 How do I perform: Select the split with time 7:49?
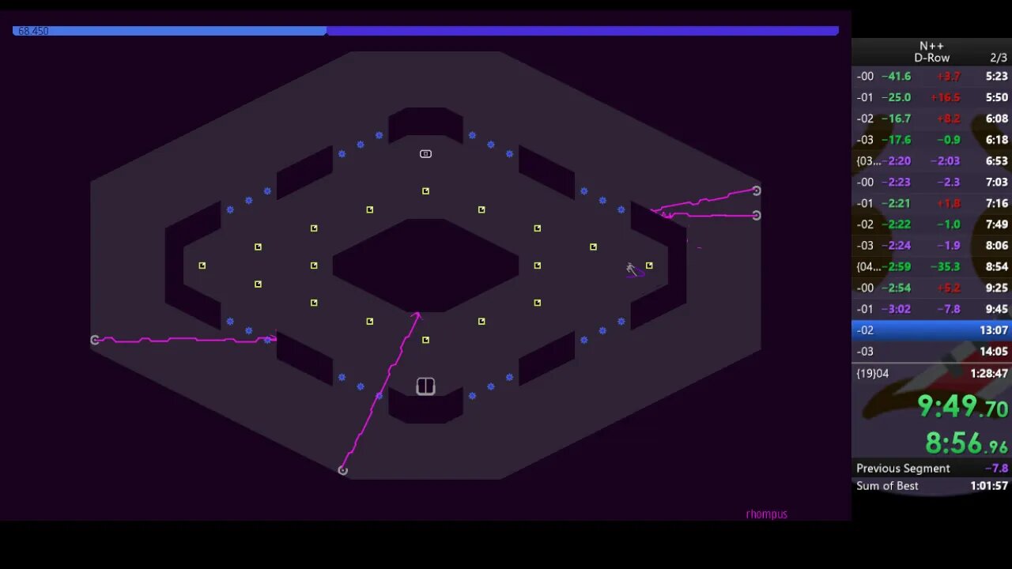931,224
